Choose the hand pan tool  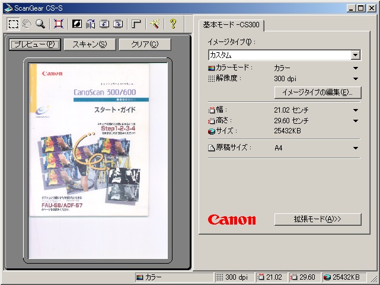(x=27, y=24)
